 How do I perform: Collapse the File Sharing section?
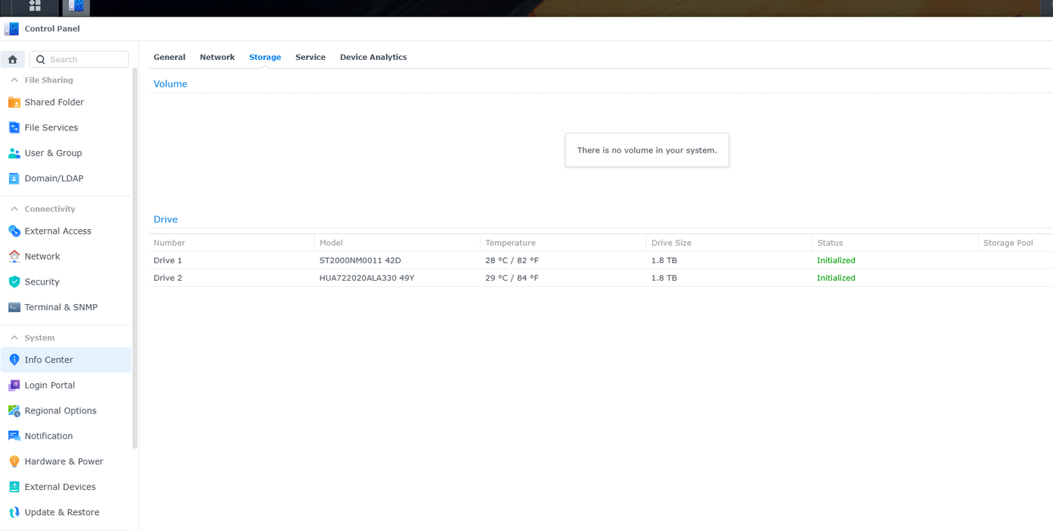tap(14, 80)
